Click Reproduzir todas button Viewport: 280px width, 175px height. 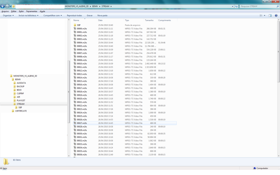click(74, 16)
